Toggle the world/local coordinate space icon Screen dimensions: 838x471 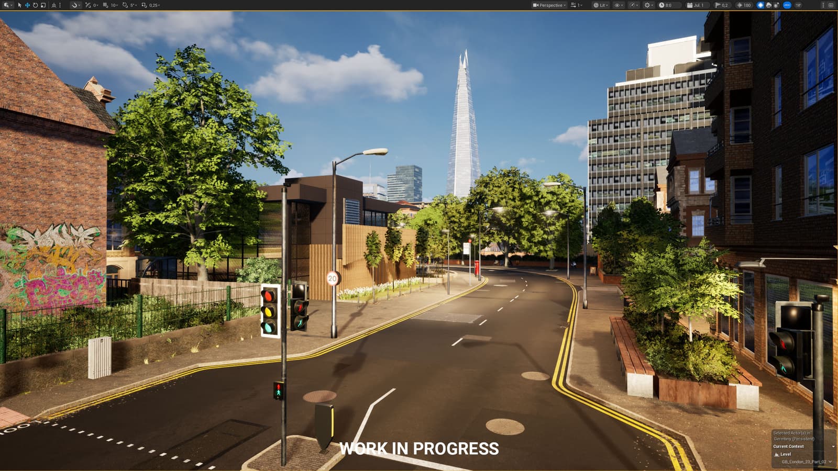[53, 5]
